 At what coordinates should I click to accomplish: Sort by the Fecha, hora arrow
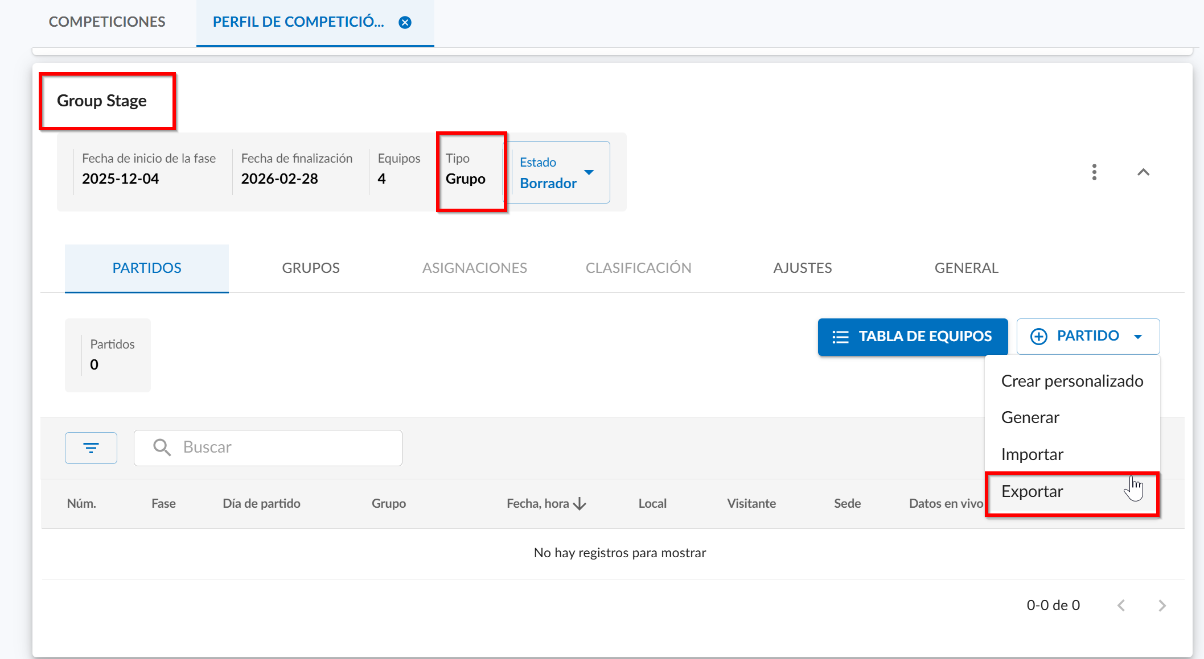pyautogui.click(x=580, y=504)
